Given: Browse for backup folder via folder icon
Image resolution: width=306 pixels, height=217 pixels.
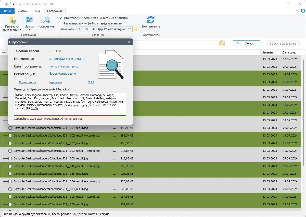Looking at the screenshot, I should point(136,29).
